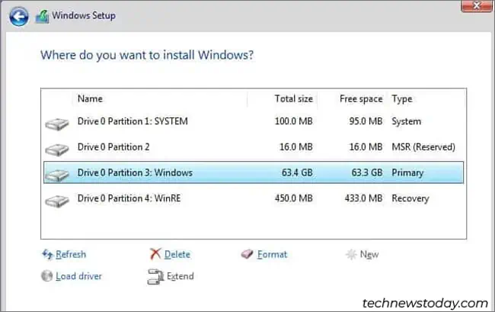Click the Windows Setup title icon
The image size is (495, 312).
pyautogui.click(x=42, y=17)
